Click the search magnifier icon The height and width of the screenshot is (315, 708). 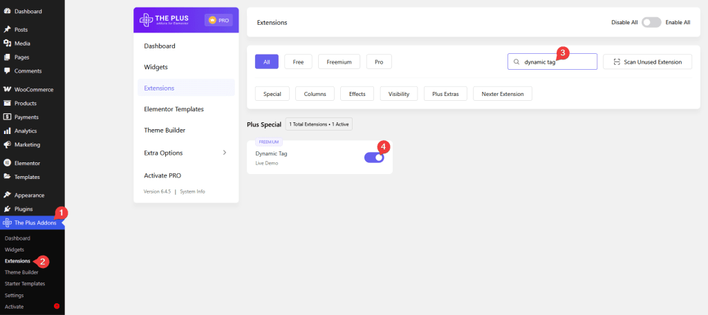[x=516, y=62]
